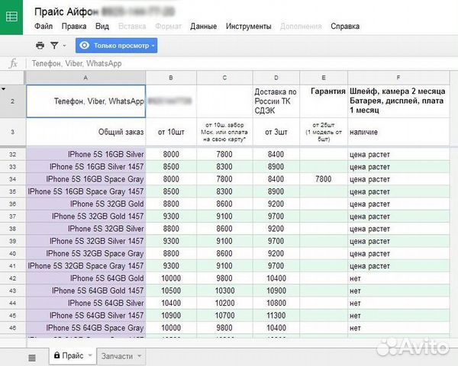458x366 pixels.
Task: Select cell 'Доставка по России ТК СДЭК'
Action: pyautogui.click(x=276, y=101)
